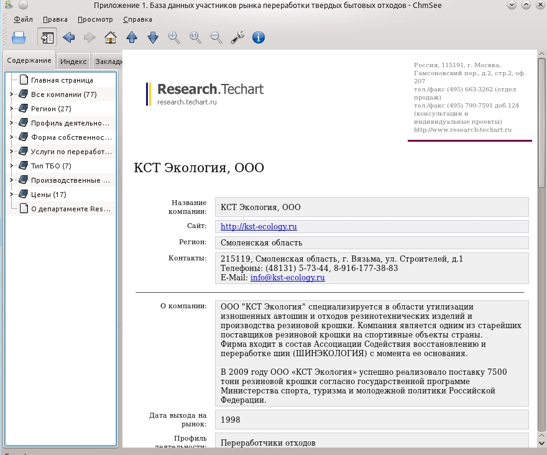Click the up arrow previous-page icon
547x455 pixels.
132,37
